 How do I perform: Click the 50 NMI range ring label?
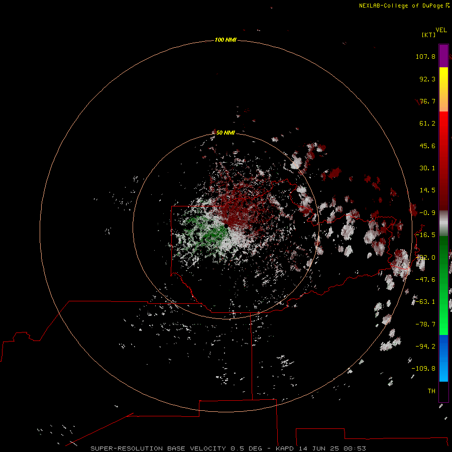225,133
